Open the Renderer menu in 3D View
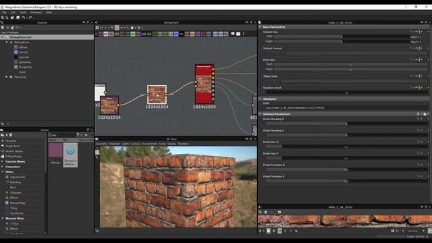 (x=183, y=144)
